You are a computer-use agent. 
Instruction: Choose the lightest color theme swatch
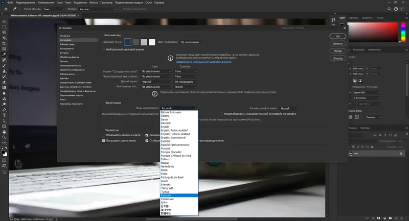click(x=152, y=42)
